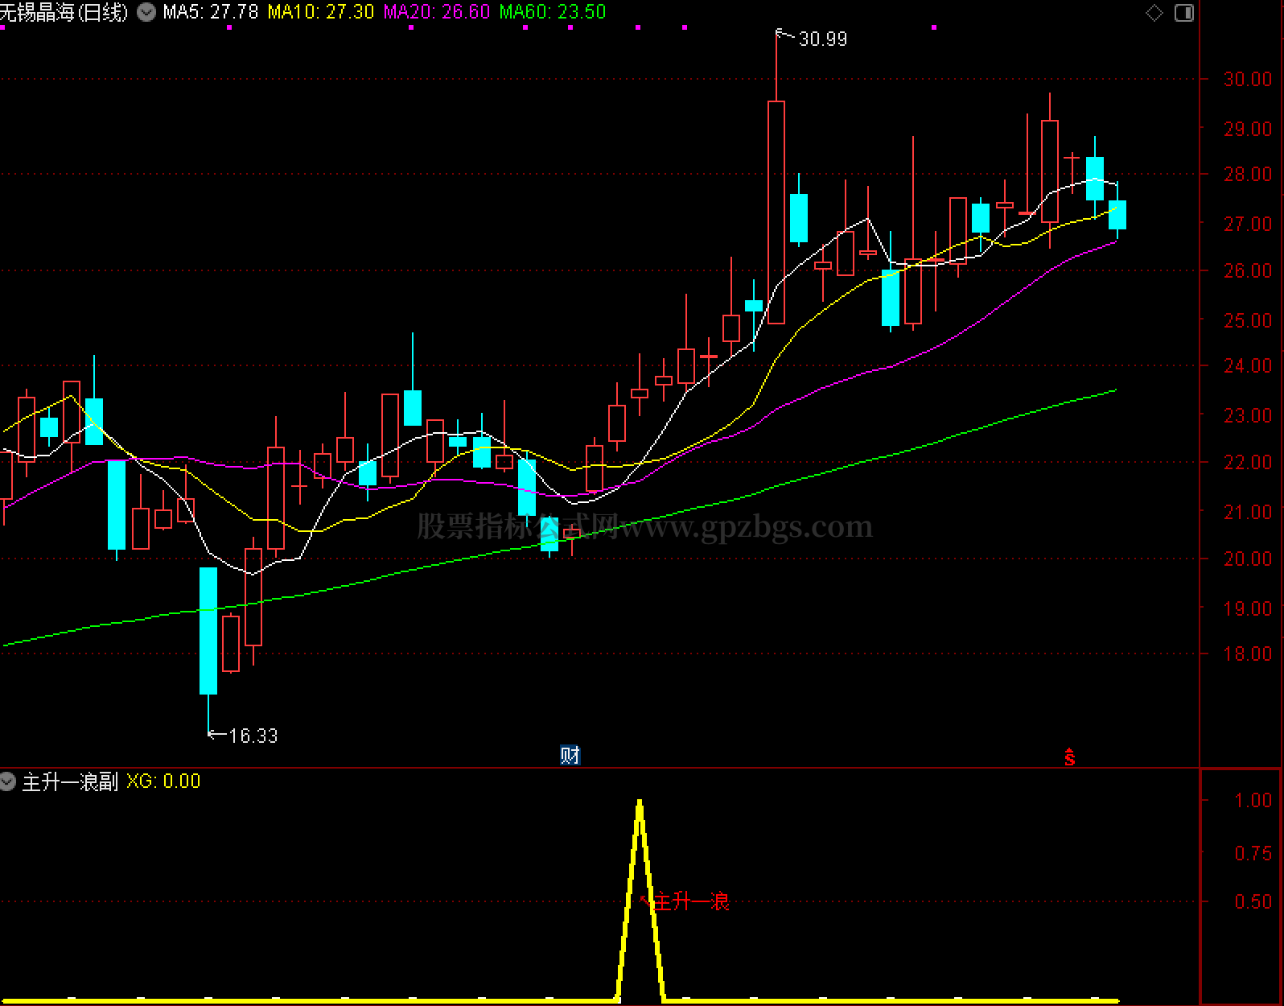The height and width of the screenshot is (1006, 1284).
Task: Click the MA20: 26.60 label
Action: (x=437, y=12)
